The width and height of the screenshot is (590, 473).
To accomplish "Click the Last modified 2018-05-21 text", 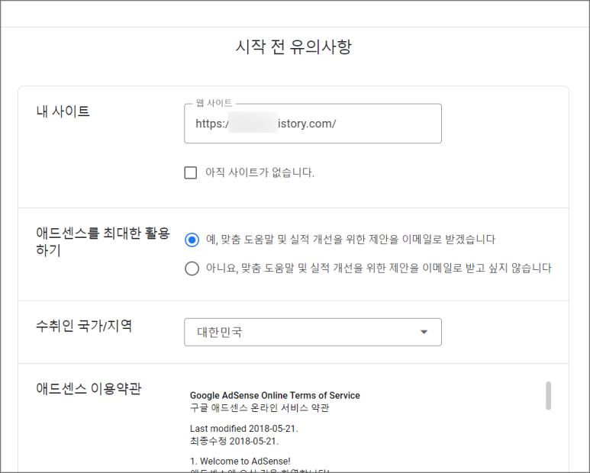I will click(243, 428).
